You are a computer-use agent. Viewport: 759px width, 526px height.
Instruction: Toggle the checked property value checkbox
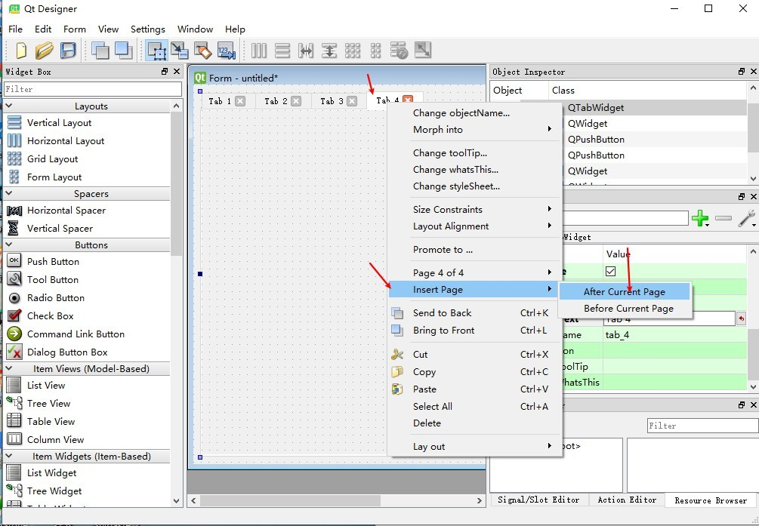point(611,272)
